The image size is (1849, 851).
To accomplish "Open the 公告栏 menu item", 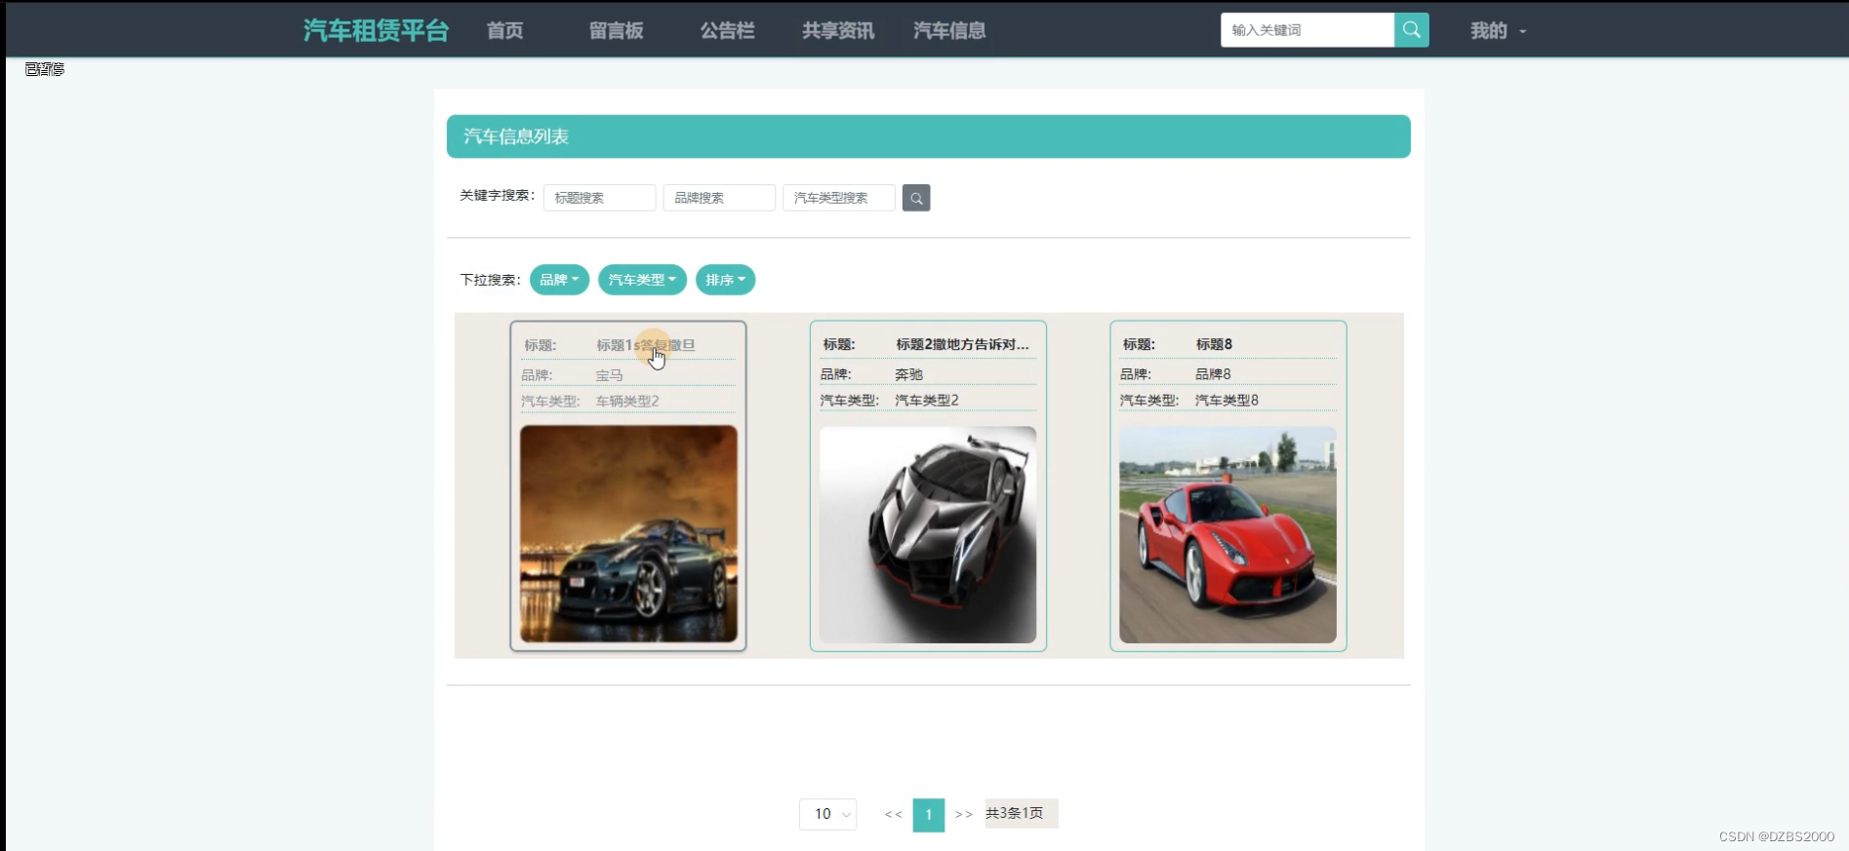I will coord(728,30).
